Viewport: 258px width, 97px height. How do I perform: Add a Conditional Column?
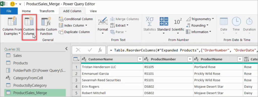(76, 19)
